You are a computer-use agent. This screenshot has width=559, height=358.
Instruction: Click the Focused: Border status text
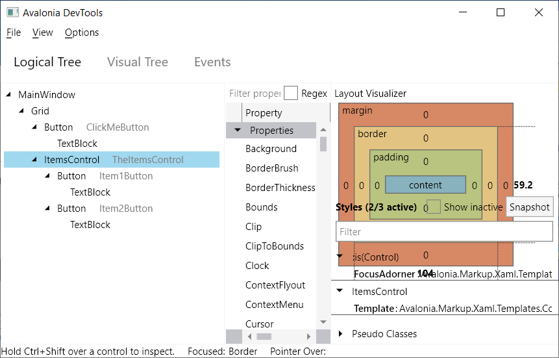(223, 352)
